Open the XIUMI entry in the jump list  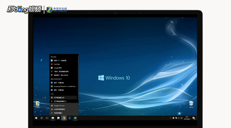(x=63, y=75)
